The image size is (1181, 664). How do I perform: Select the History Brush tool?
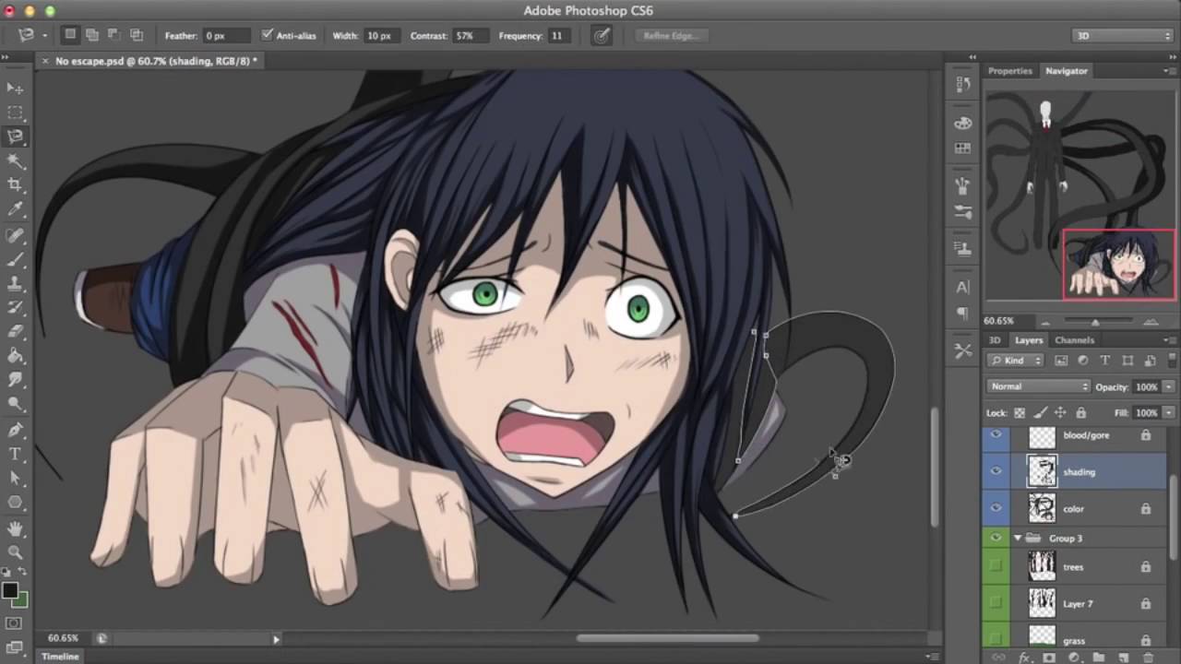click(16, 308)
